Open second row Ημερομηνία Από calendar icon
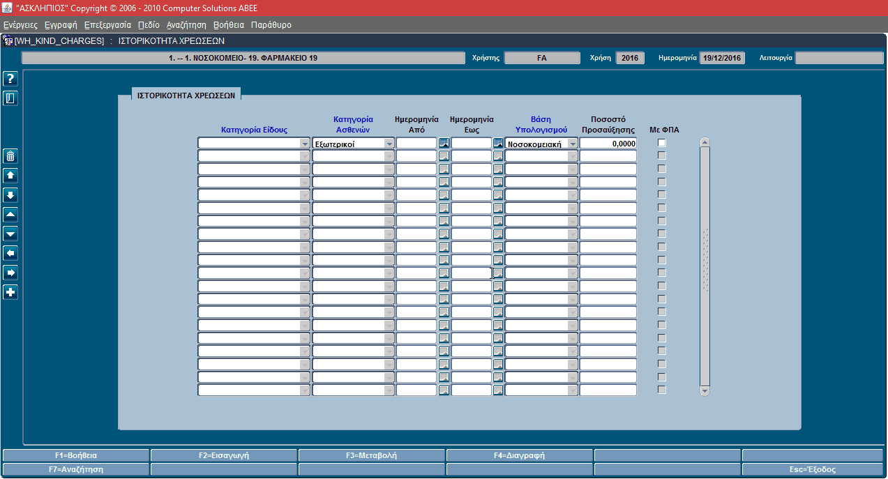Screen dimensions: 888x479 [444, 156]
